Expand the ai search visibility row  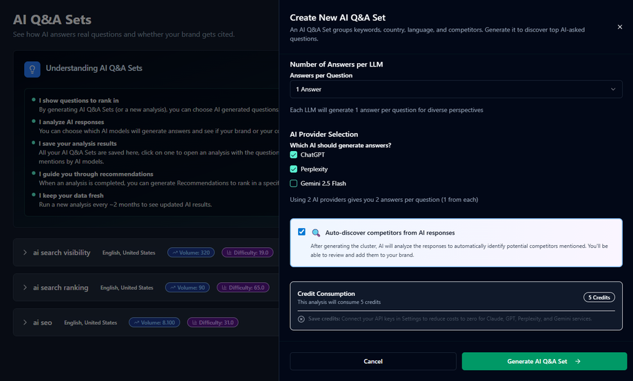(x=25, y=253)
